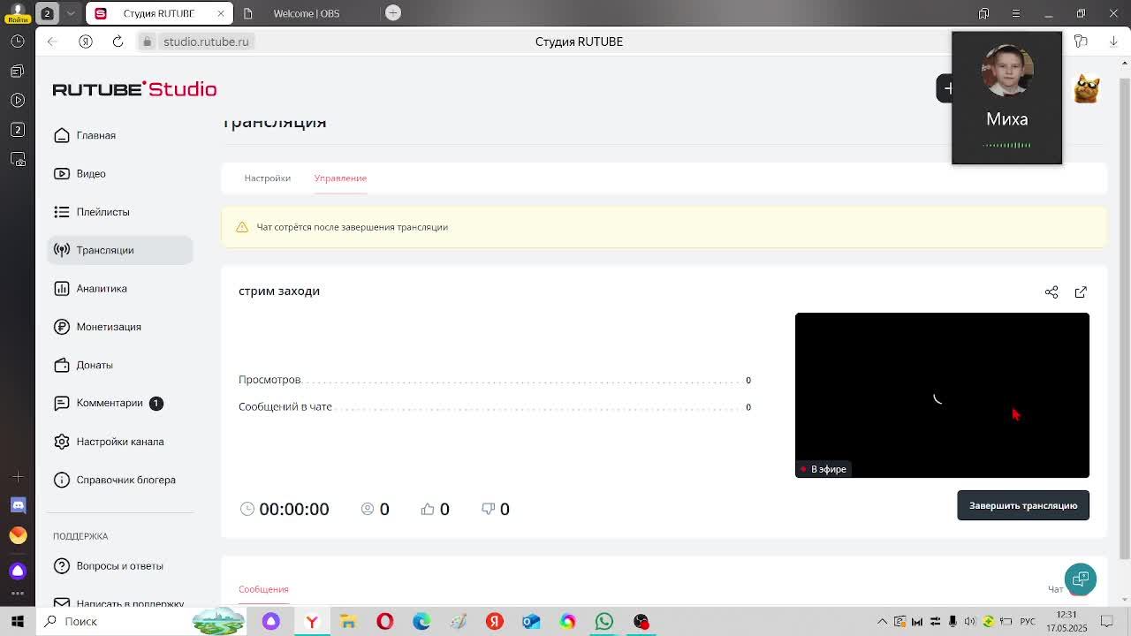Close the Студия RUTUBE tab

coord(221,13)
